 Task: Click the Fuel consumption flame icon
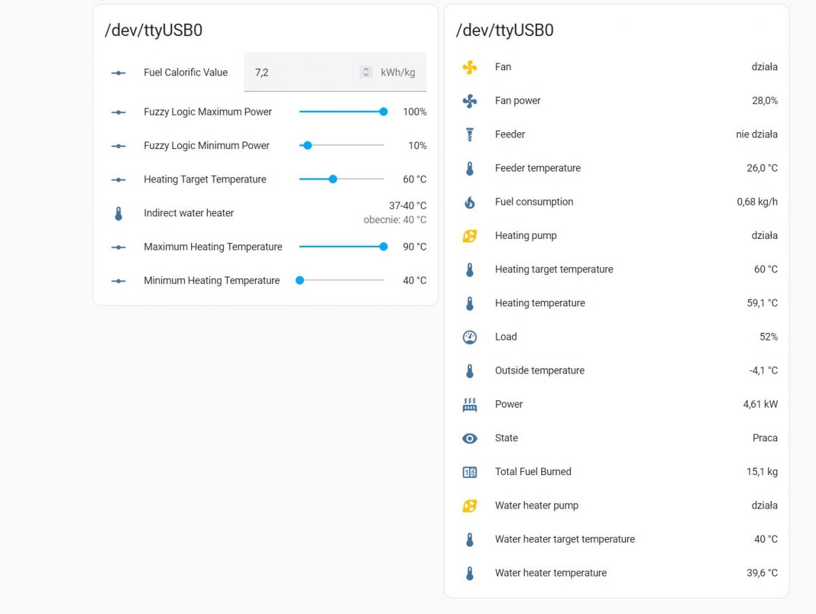469,202
